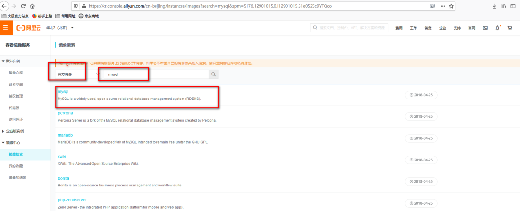This screenshot has width=520, height=211.
Task: Click the 2018-04-25 date badge for bonita
Action: tap(421, 182)
